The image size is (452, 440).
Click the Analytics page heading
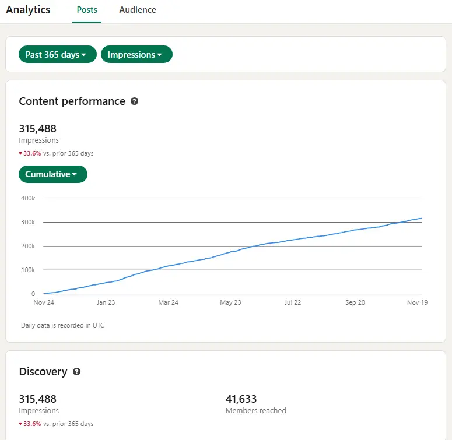(28, 10)
